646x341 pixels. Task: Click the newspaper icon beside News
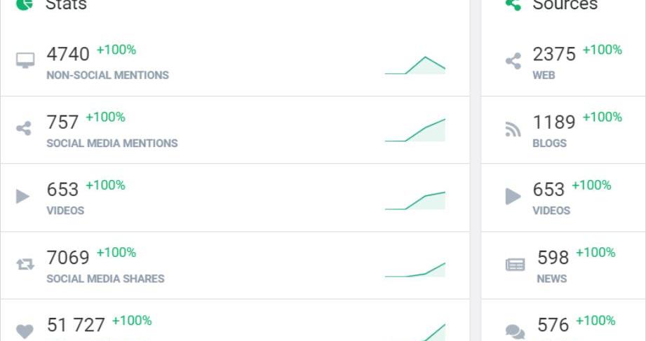point(515,265)
